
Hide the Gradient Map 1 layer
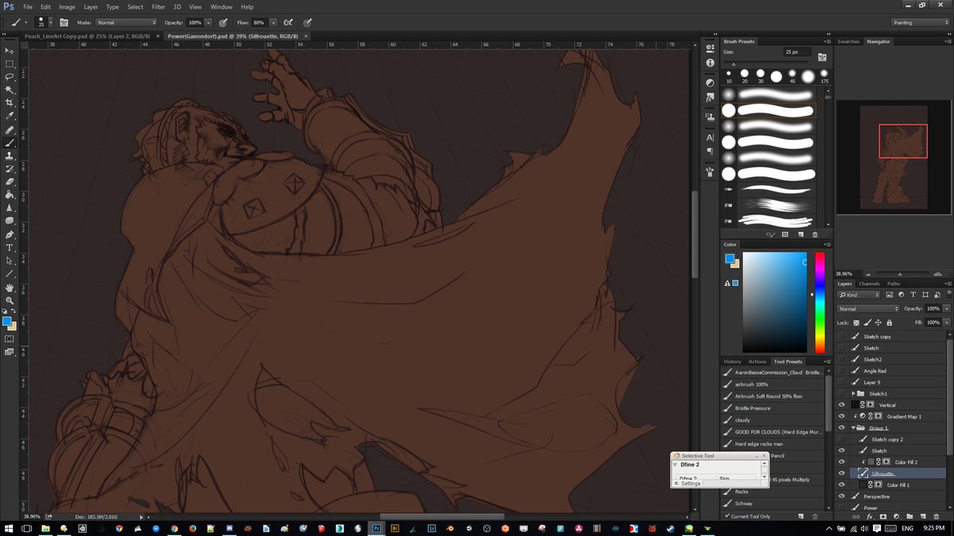pos(842,416)
